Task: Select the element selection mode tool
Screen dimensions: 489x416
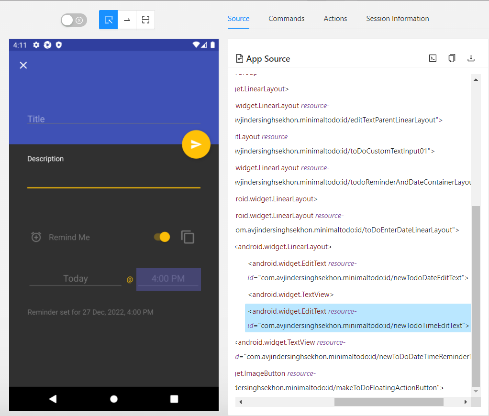Action: 108,20
